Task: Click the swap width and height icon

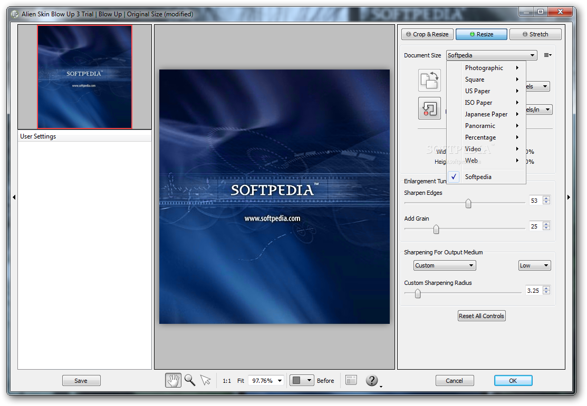Action: 429,80
